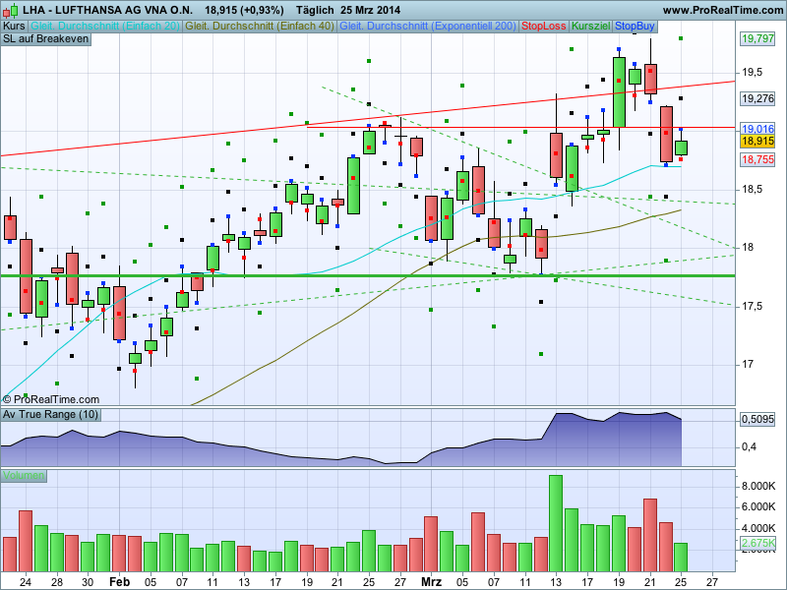Click the blue 19,016 stop buy price tag

(x=757, y=129)
